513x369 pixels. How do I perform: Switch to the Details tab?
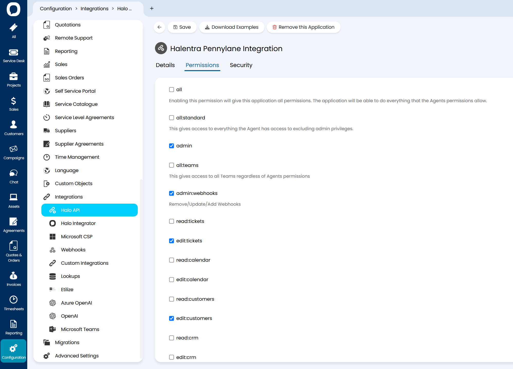pos(165,65)
